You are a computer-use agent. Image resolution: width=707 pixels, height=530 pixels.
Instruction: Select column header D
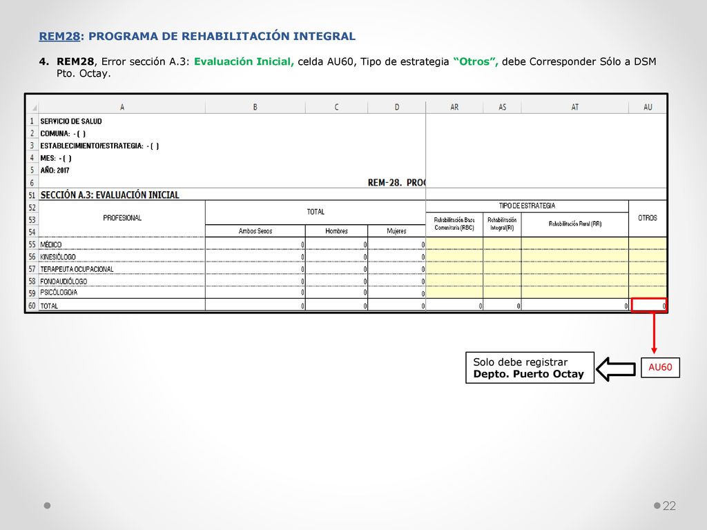[397, 107]
